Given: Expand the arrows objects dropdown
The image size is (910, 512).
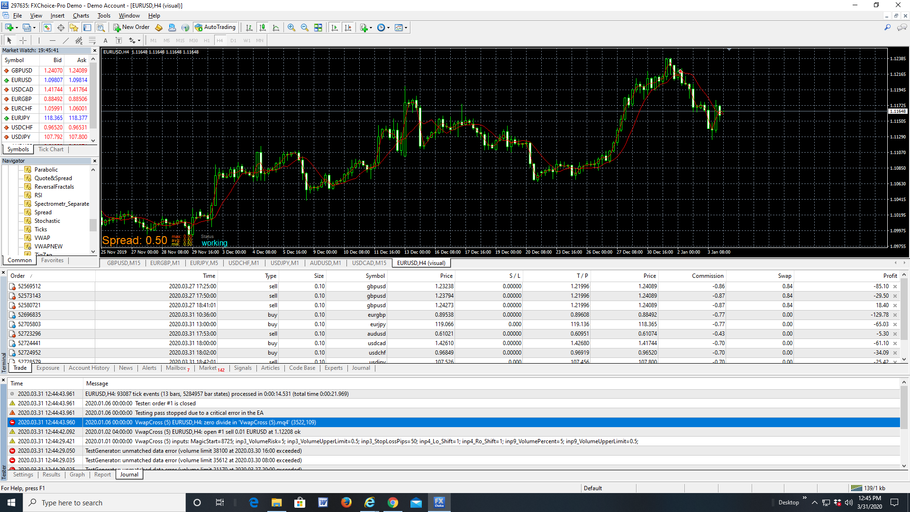Looking at the screenshot, I should [x=139, y=40].
